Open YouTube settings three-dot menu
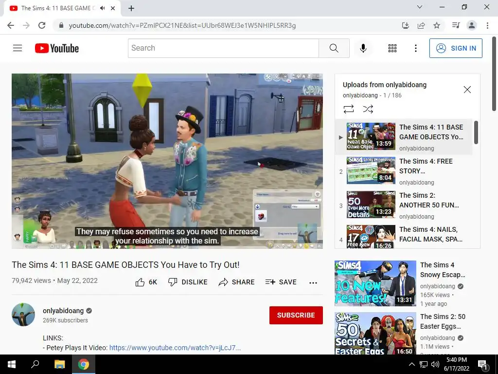 point(415,48)
